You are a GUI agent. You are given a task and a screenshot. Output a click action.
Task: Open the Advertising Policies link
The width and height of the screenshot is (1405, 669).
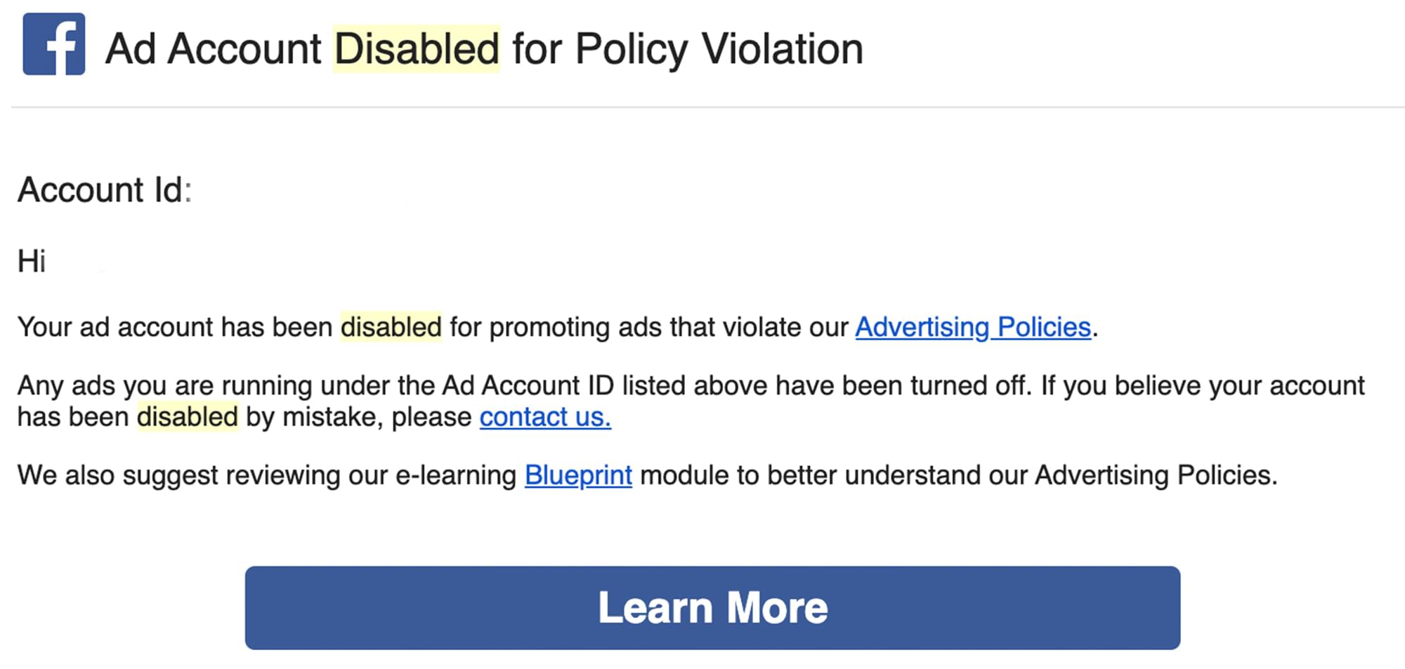pyautogui.click(x=973, y=327)
